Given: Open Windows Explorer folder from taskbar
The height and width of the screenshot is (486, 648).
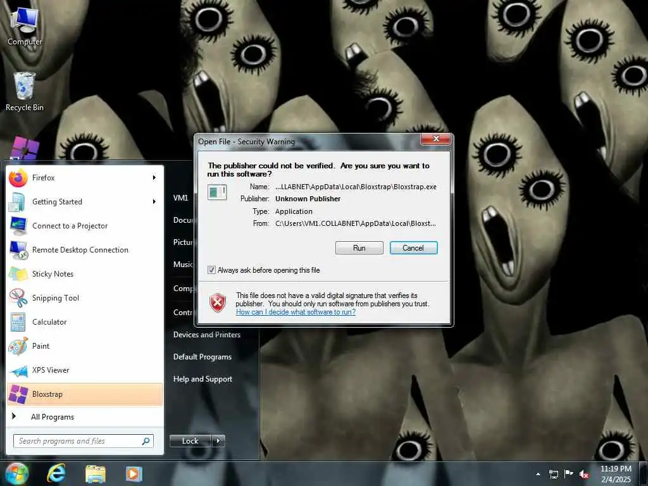Looking at the screenshot, I should coord(96,473).
